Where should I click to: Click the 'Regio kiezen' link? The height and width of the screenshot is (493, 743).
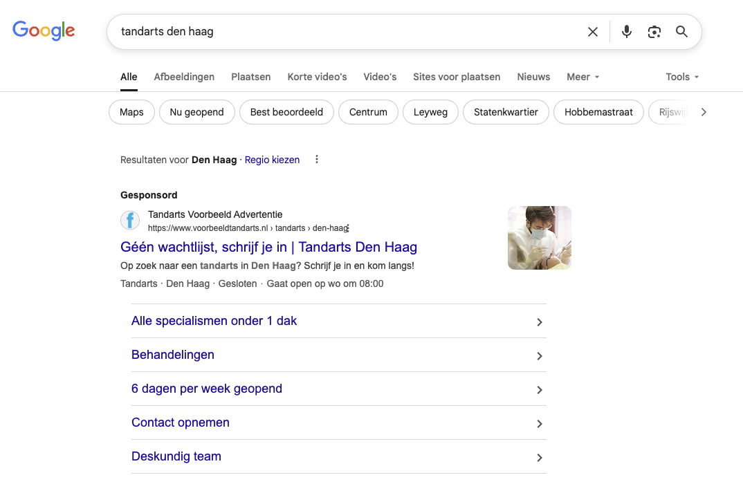coord(272,160)
